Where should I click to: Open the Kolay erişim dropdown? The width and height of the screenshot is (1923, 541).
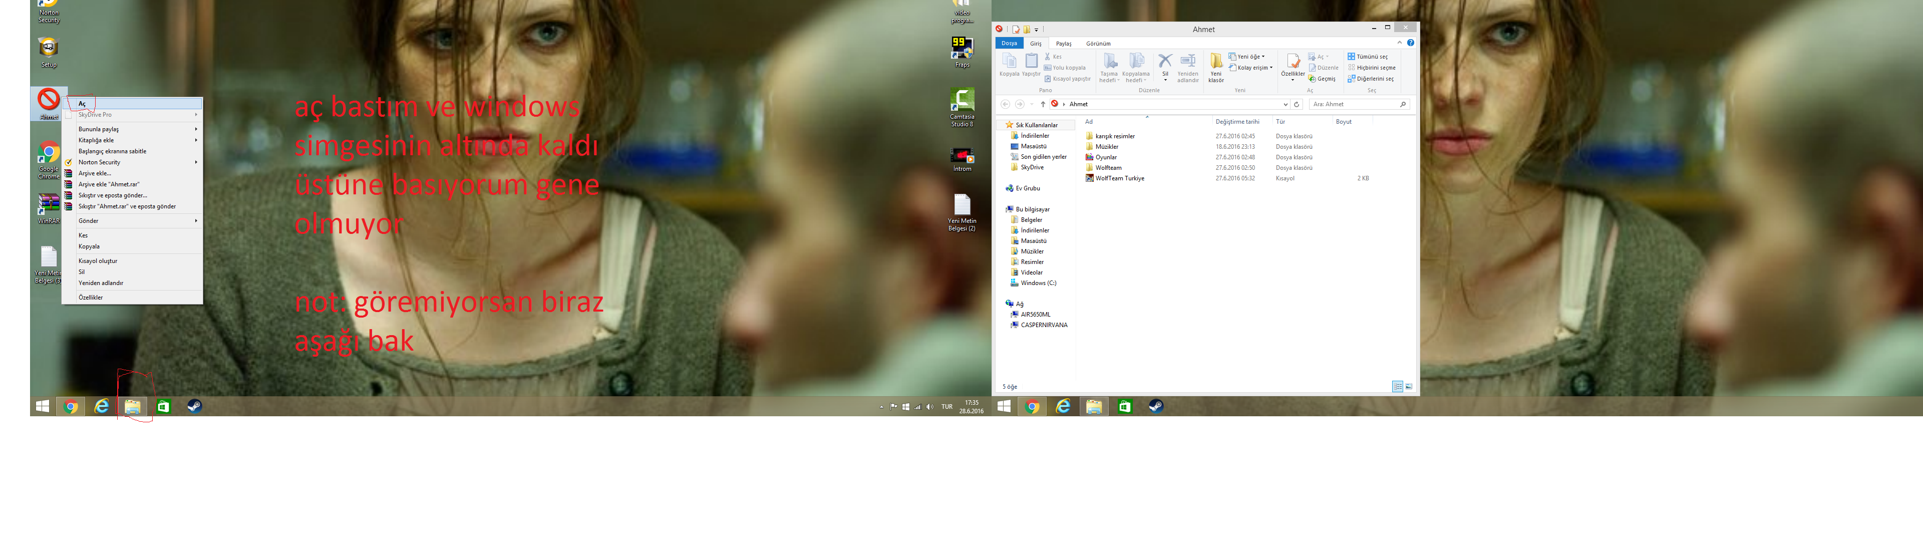point(1254,68)
